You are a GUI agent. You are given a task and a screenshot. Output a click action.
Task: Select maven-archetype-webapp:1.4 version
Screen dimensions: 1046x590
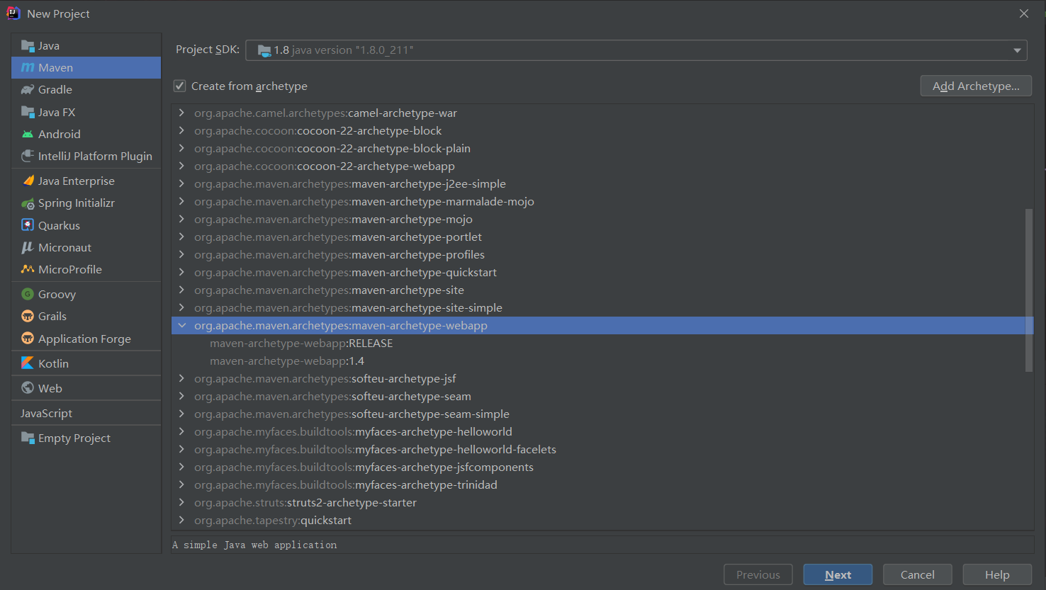pos(287,361)
